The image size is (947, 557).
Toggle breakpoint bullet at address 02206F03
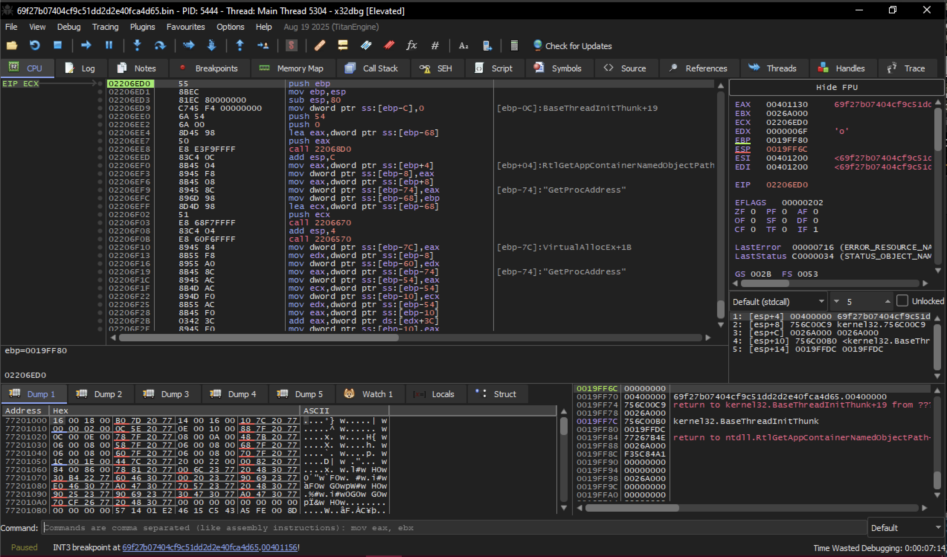[100, 223]
